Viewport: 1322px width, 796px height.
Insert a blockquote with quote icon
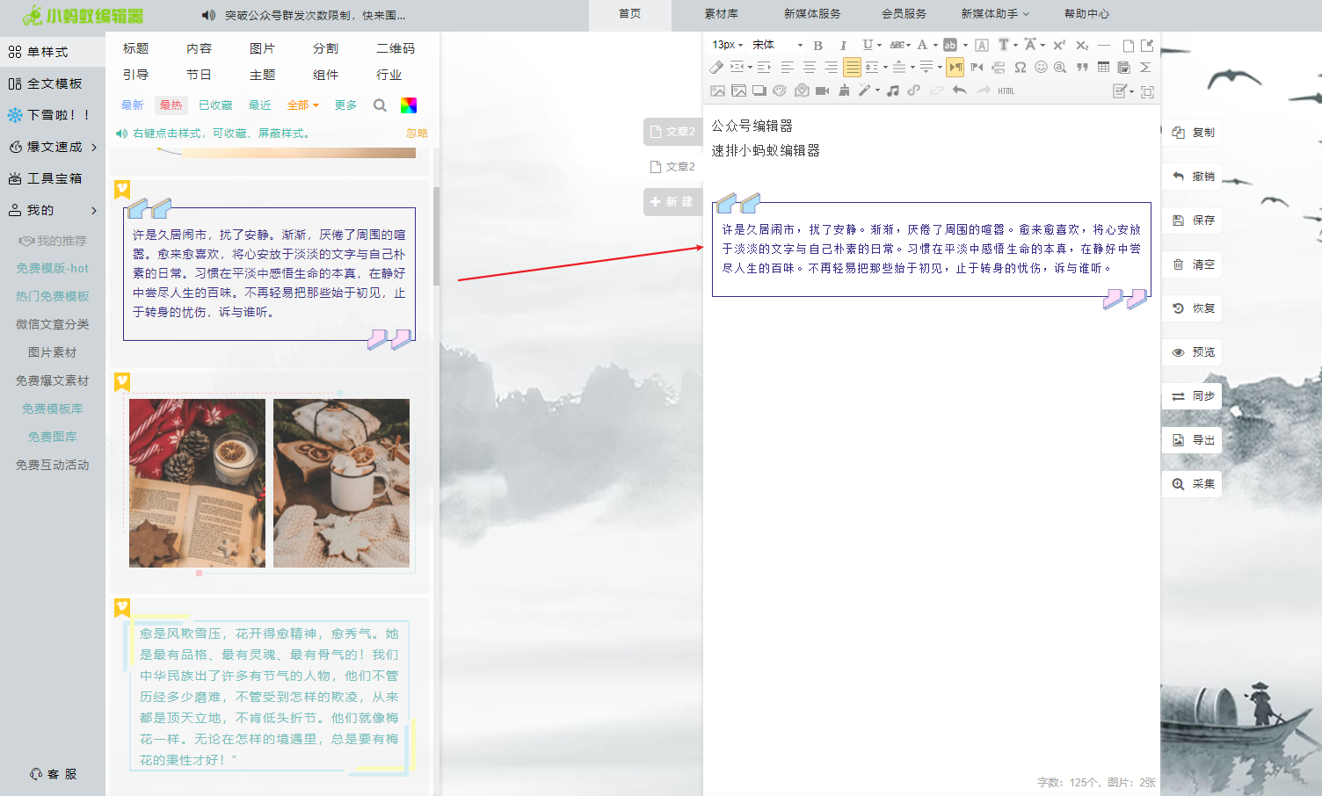(x=1082, y=67)
